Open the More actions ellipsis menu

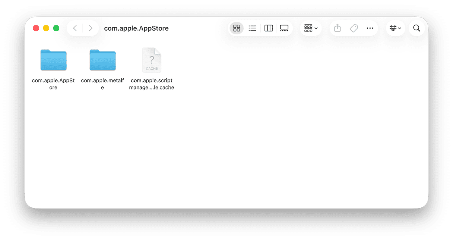click(370, 28)
